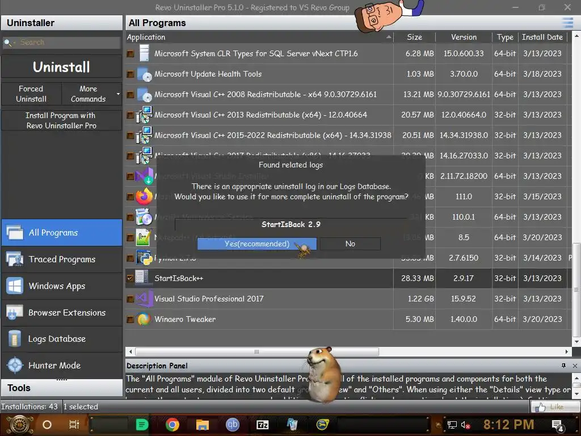The width and height of the screenshot is (581, 436).
Task: Click the Visual Studio Professional 2017 icon
Action: (144, 299)
